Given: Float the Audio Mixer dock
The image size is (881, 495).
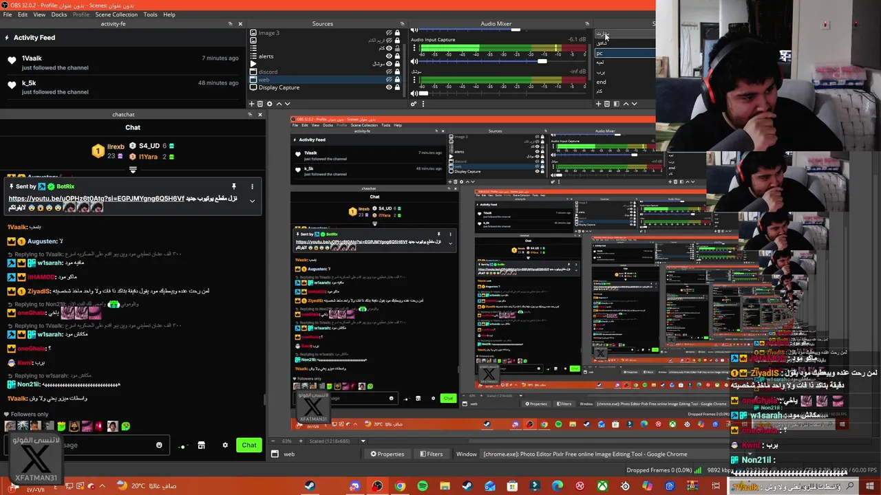Looking at the screenshot, I should tap(587, 23).
